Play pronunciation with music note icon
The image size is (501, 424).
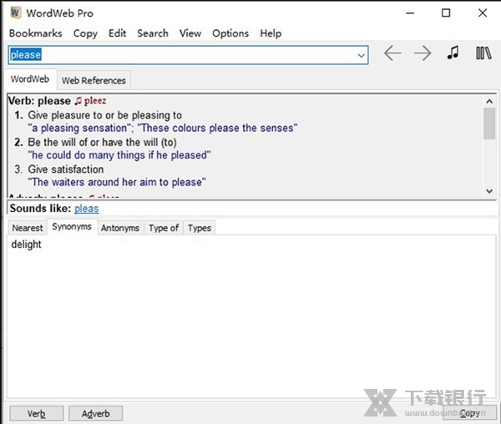point(453,53)
